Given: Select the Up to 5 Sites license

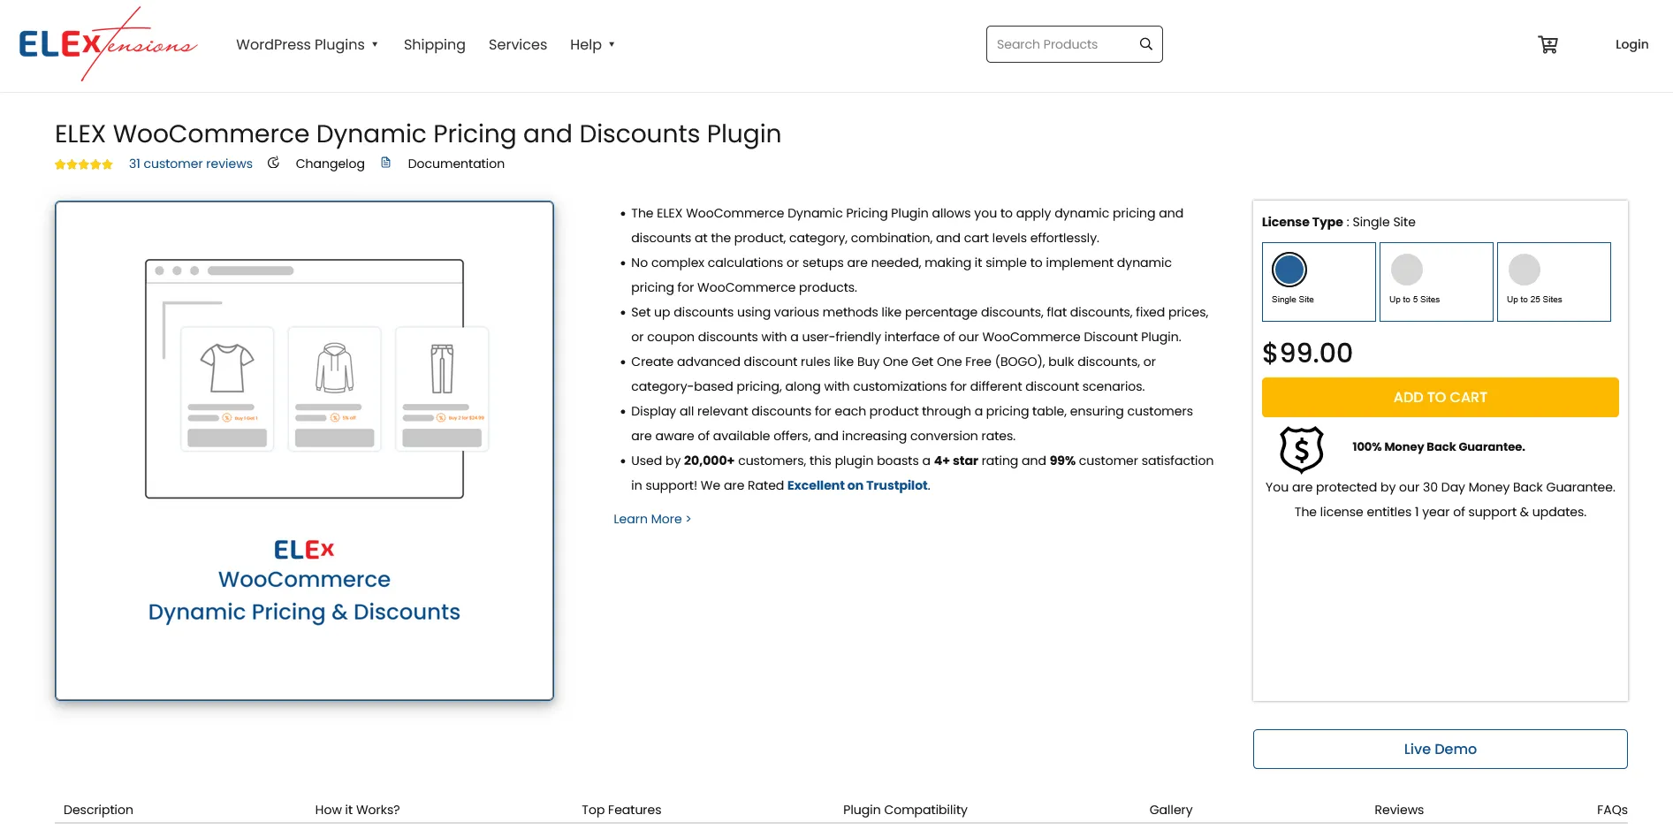Looking at the screenshot, I should [1436, 282].
